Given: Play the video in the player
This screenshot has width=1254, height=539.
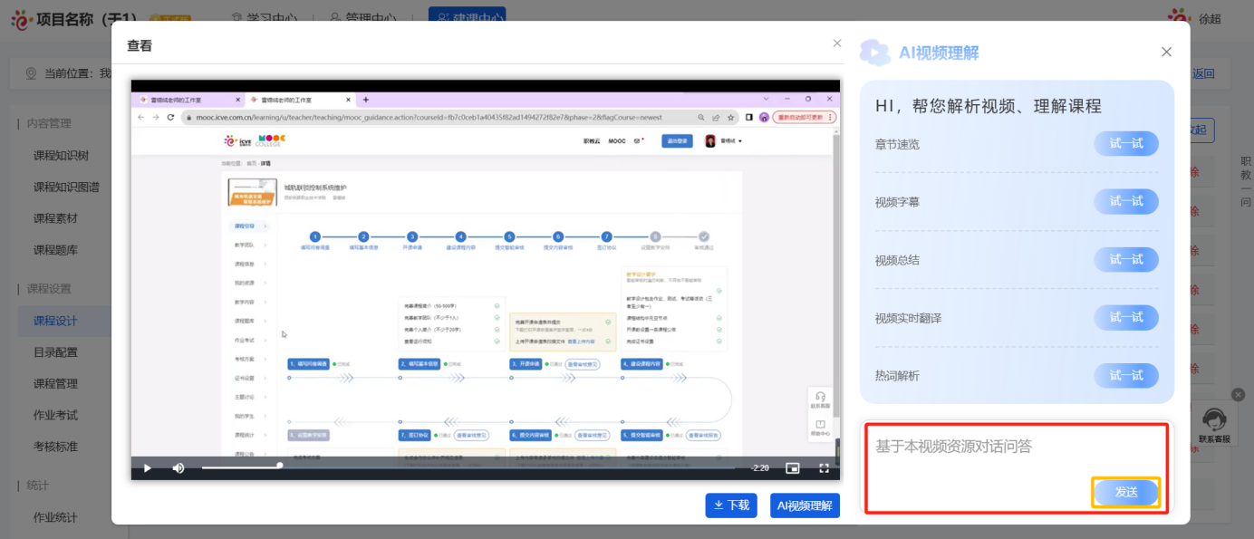Looking at the screenshot, I should pyautogui.click(x=148, y=468).
